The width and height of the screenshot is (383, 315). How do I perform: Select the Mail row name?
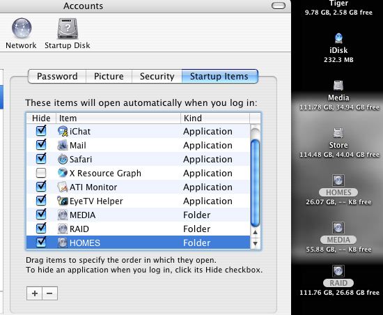coord(78,146)
